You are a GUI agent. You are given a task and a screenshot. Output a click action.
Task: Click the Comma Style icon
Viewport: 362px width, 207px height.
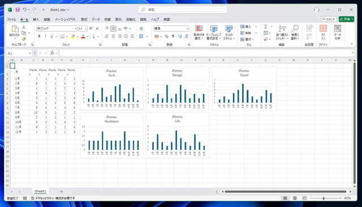[173, 36]
